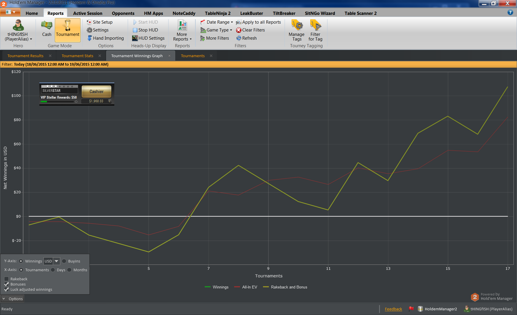The height and width of the screenshot is (315, 517).
Task: Click the VIP Stellar Rewards progress bar
Action: click(x=57, y=101)
